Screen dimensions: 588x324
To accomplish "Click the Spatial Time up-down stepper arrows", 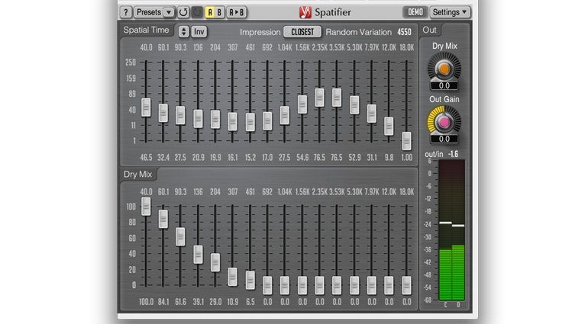I will click(183, 32).
